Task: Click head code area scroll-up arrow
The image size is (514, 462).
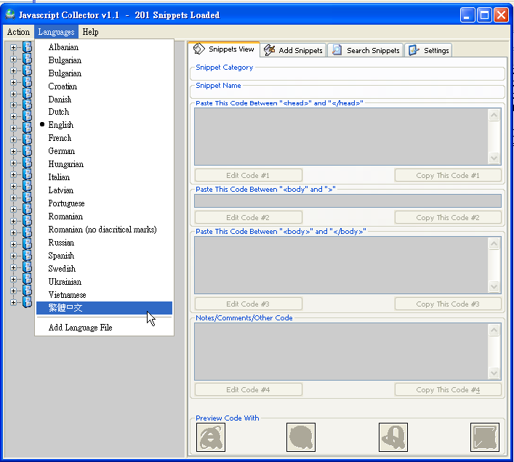Action: [494, 115]
